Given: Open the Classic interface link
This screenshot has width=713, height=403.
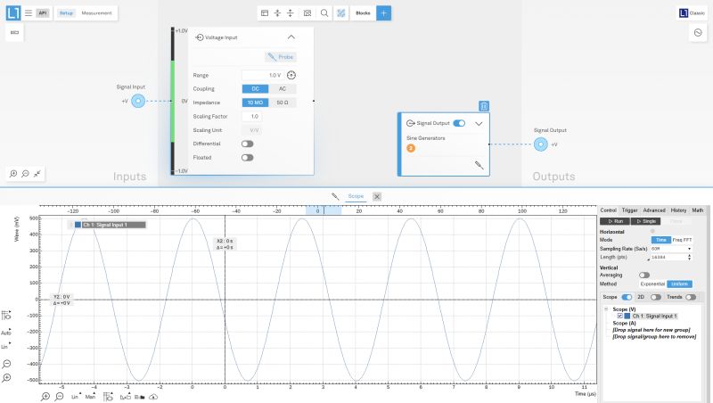Looking at the screenshot, I should click(x=693, y=13).
